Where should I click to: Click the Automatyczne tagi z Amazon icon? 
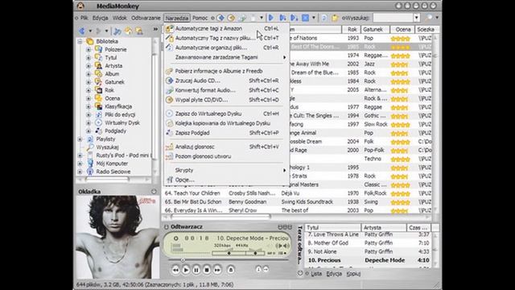169,29
